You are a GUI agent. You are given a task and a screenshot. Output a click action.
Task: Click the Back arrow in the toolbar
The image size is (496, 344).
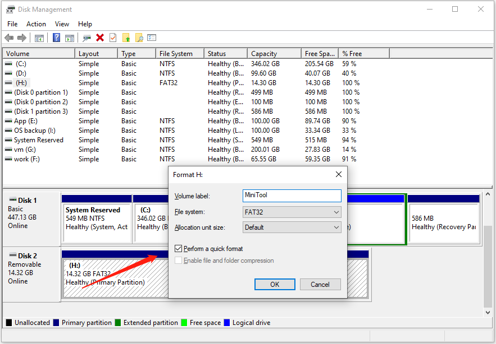point(9,38)
